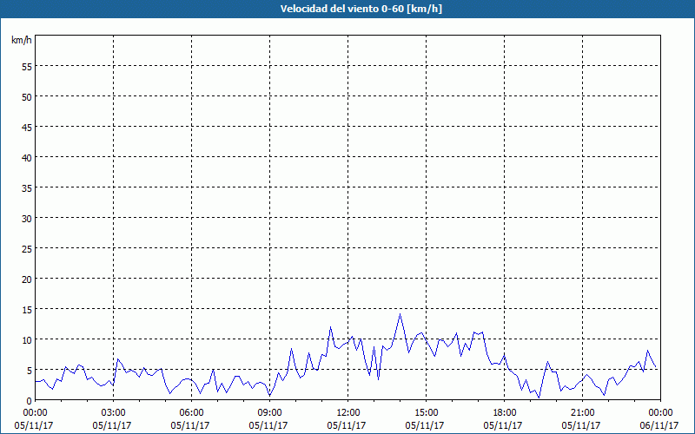Screen dimensions: 695x434
Task: Select the '12:00' time axis label
Action: point(348,413)
